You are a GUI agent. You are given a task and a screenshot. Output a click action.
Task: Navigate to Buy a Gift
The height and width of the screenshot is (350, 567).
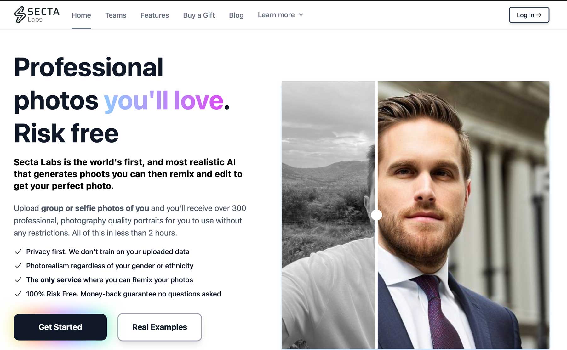click(x=199, y=15)
